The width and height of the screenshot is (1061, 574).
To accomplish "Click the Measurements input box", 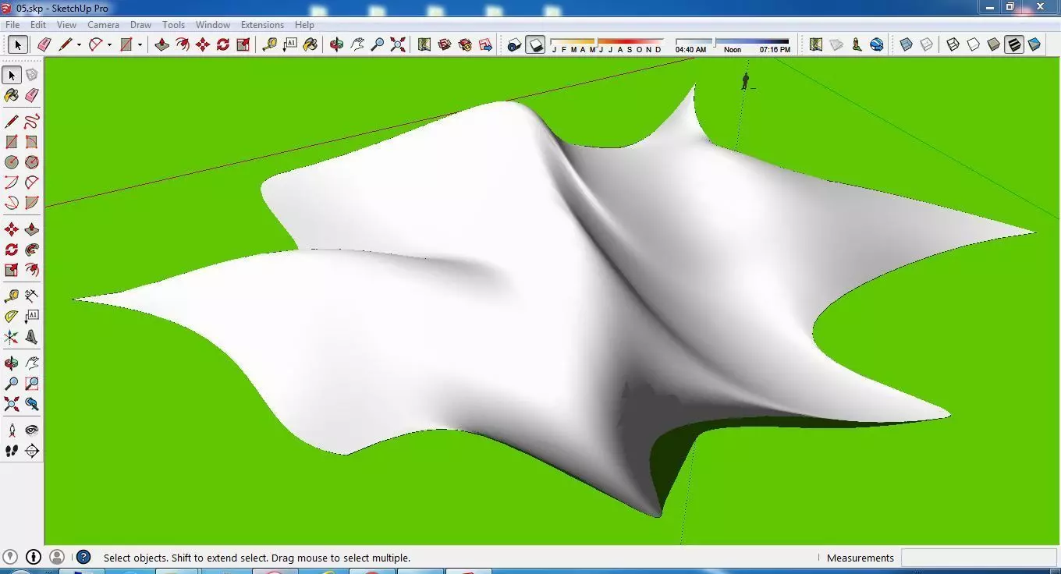I will tap(979, 558).
